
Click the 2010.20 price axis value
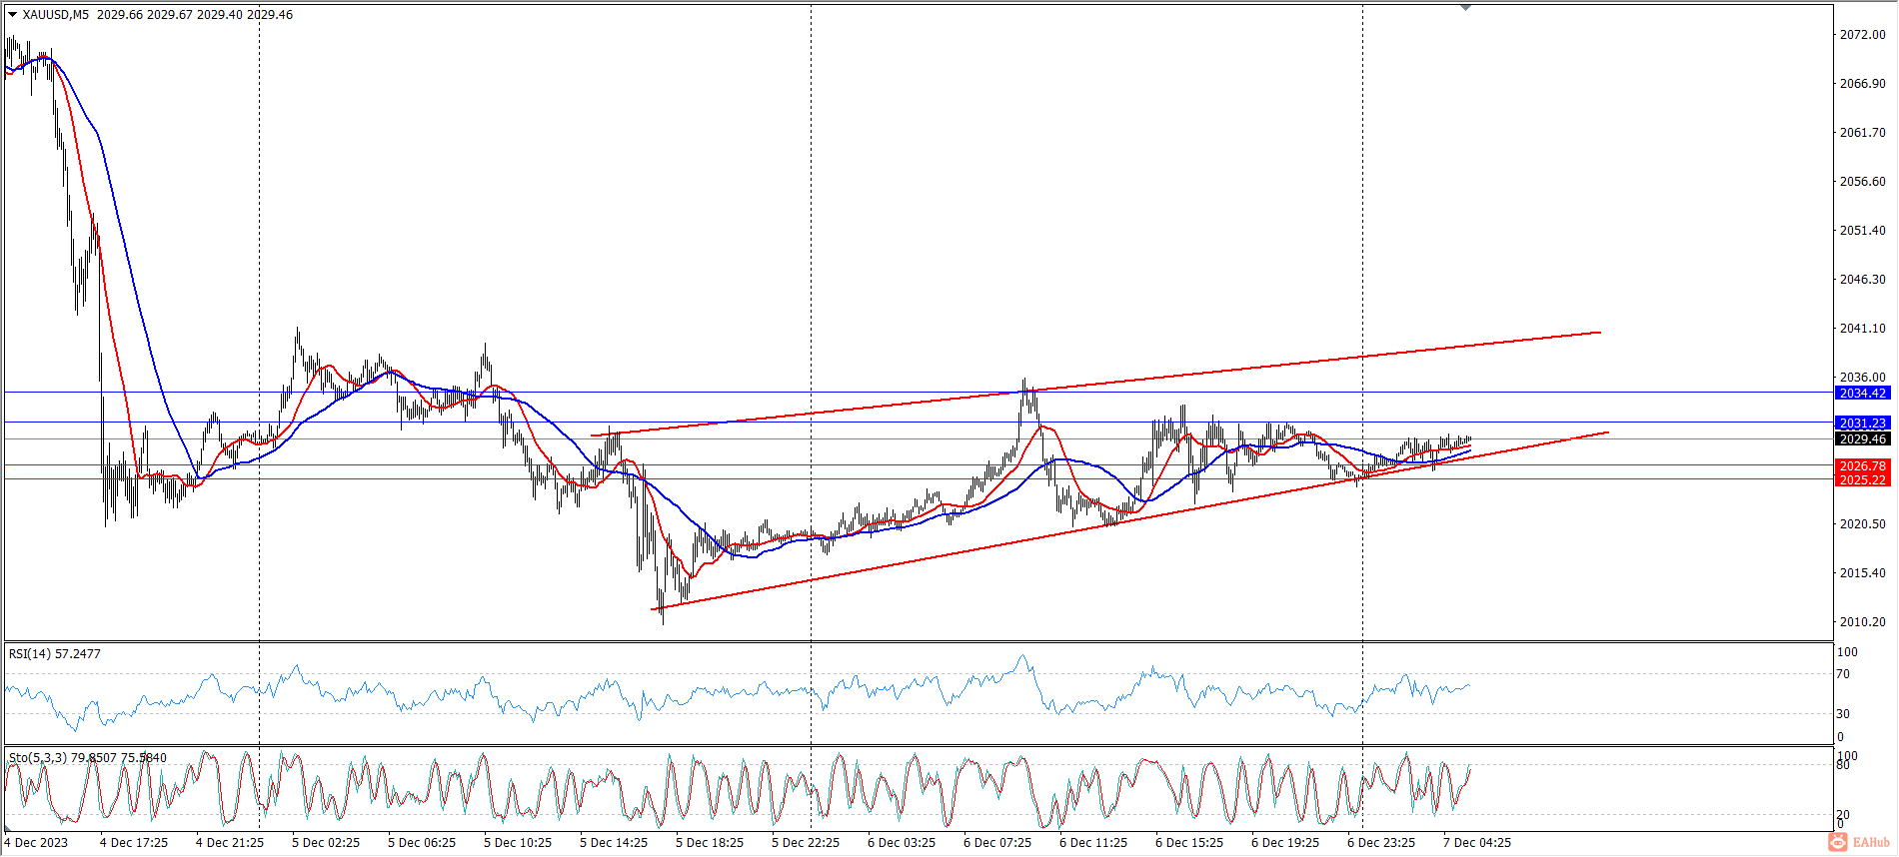(x=1863, y=622)
